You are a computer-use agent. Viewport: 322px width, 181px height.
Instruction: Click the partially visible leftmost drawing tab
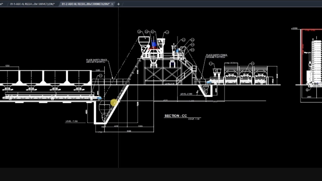[2, 4]
